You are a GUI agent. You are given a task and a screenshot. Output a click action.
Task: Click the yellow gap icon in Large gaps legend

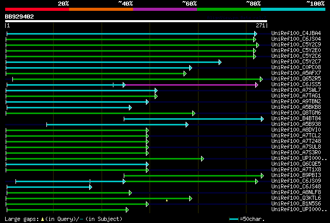(x=42, y=219)
